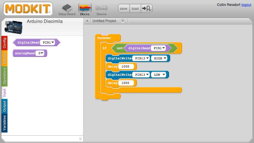Open the Control block category

point(5,58)
